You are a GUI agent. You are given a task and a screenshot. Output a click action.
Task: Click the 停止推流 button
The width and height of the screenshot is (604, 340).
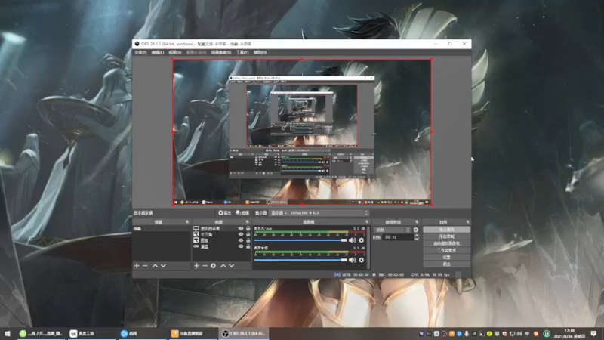[446, 230]
